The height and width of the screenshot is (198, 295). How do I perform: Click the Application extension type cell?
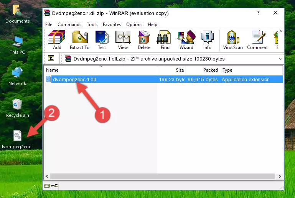[x=246, y=79]
